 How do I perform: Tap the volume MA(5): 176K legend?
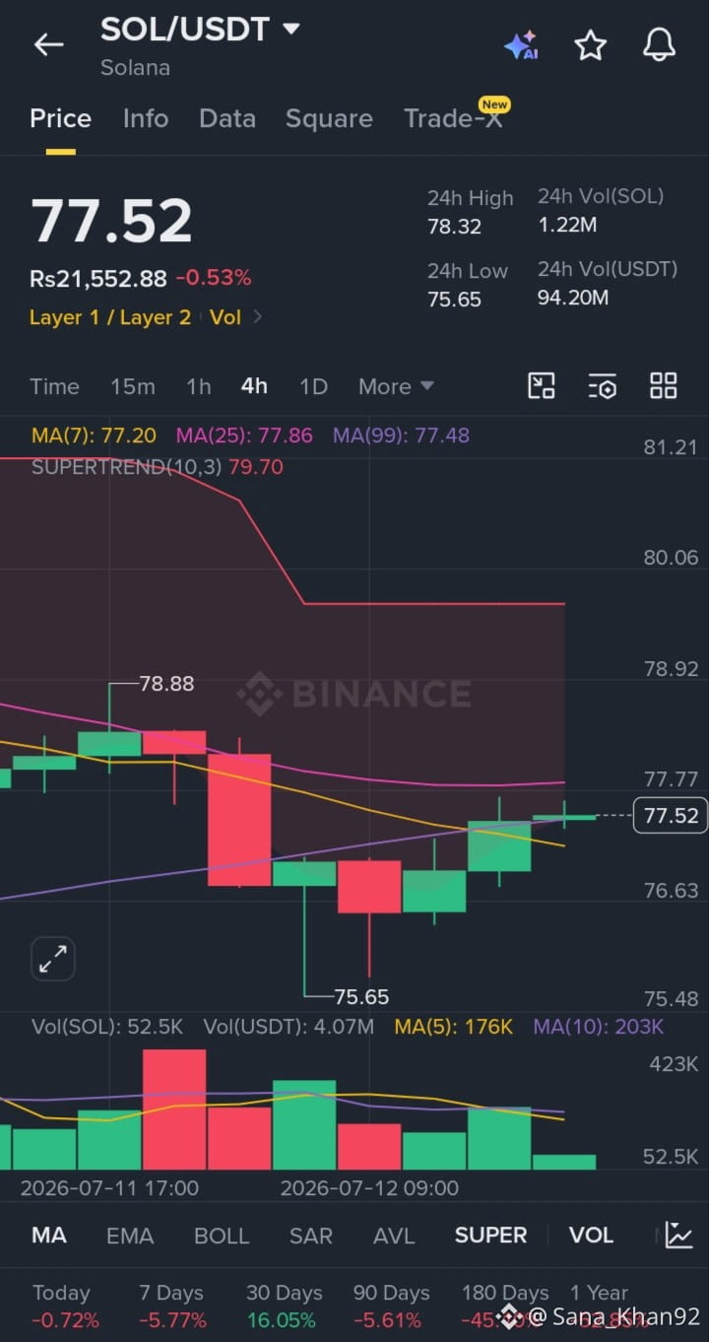(454, 1027)
